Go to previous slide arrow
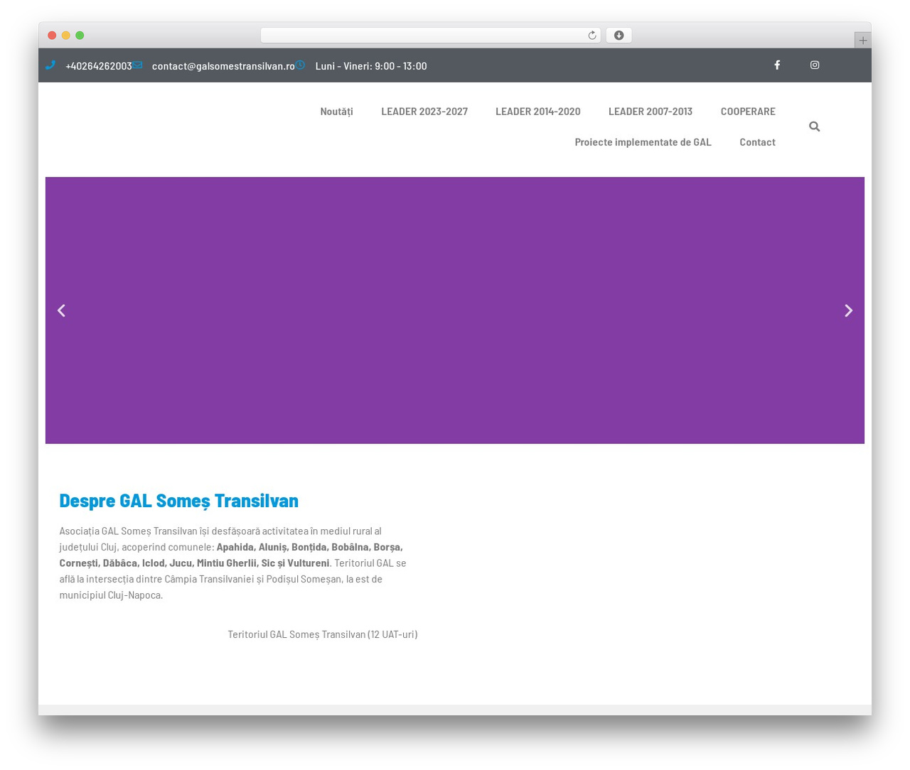 coord(62,310)
